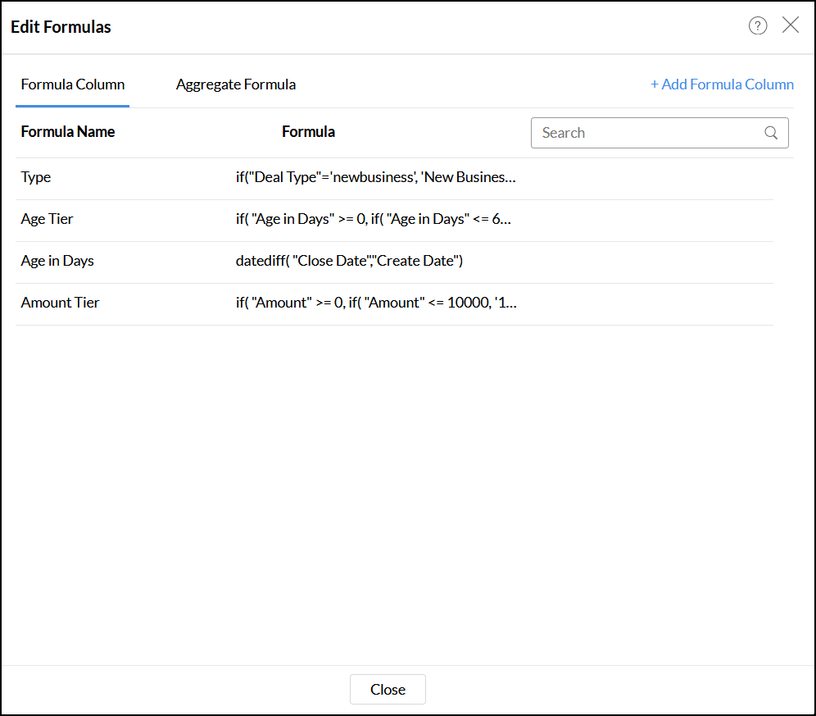Open the Age Tier formula row
Image resolution: width=816 pixels, height=716 pixels.
(48, 219)
